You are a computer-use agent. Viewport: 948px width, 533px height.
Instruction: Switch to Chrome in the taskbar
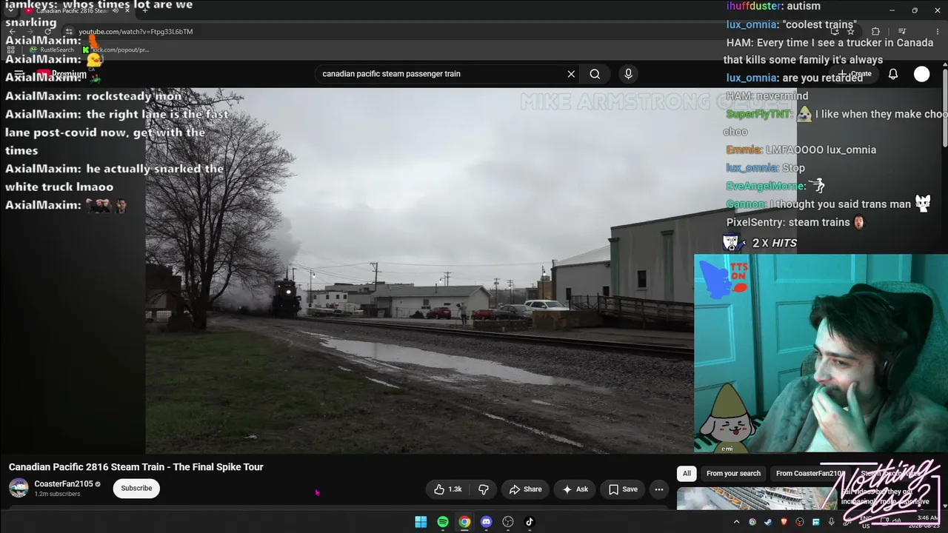pos(464,522)
